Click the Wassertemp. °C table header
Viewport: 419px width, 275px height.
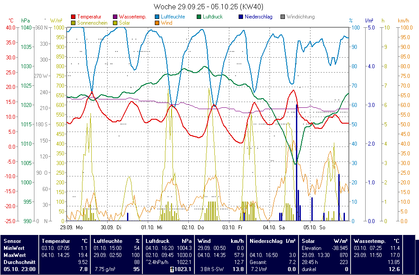click(x=376, y=241)
